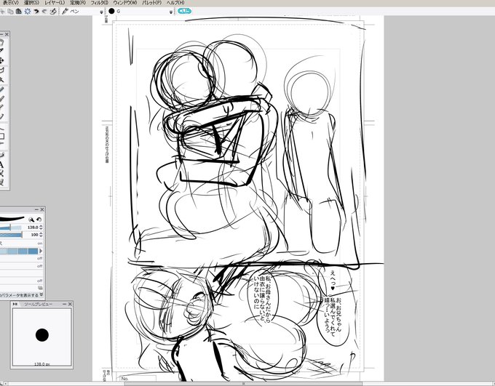
Task: Select the rectangle shape tool in the tool palette
Action: tap(2, 136)
